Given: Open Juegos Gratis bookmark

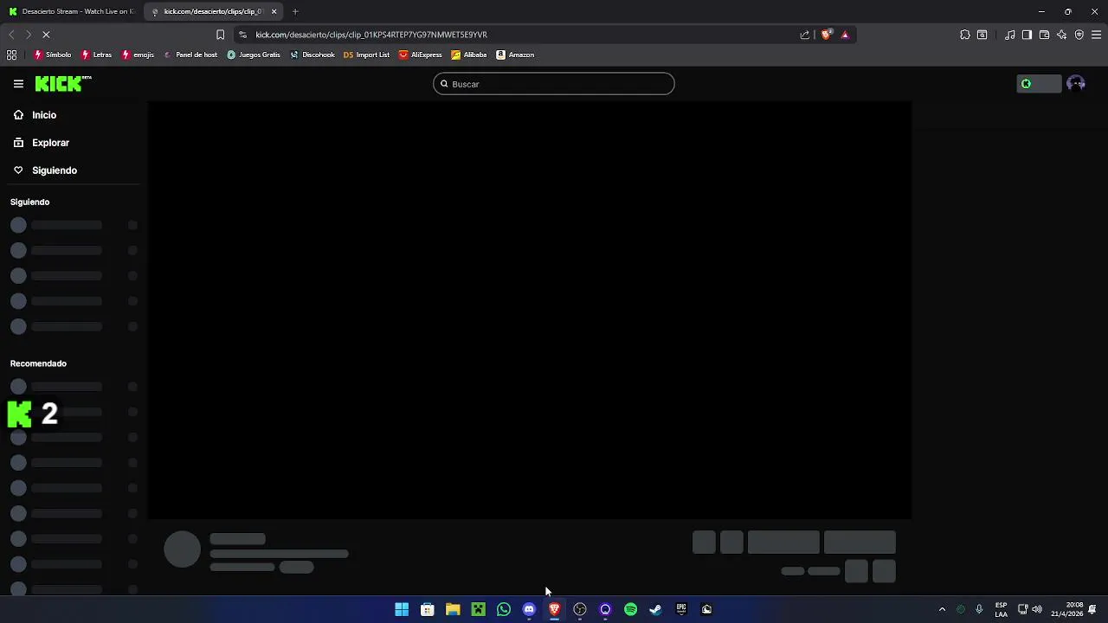Looking at the screenshot, I should point(254,55).
